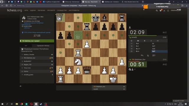Click the green FM Glidzhian_Gor стримит banner

point(37,41)
